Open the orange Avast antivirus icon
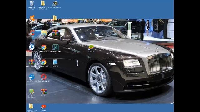 32,18
